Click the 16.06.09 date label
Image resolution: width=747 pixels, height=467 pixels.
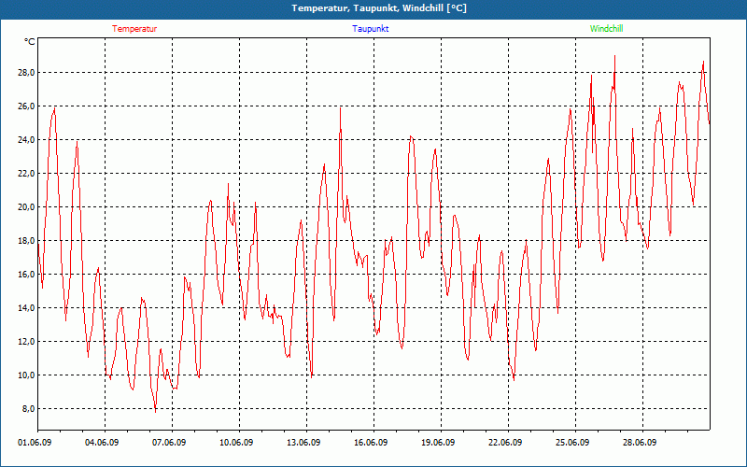(371, 443)
